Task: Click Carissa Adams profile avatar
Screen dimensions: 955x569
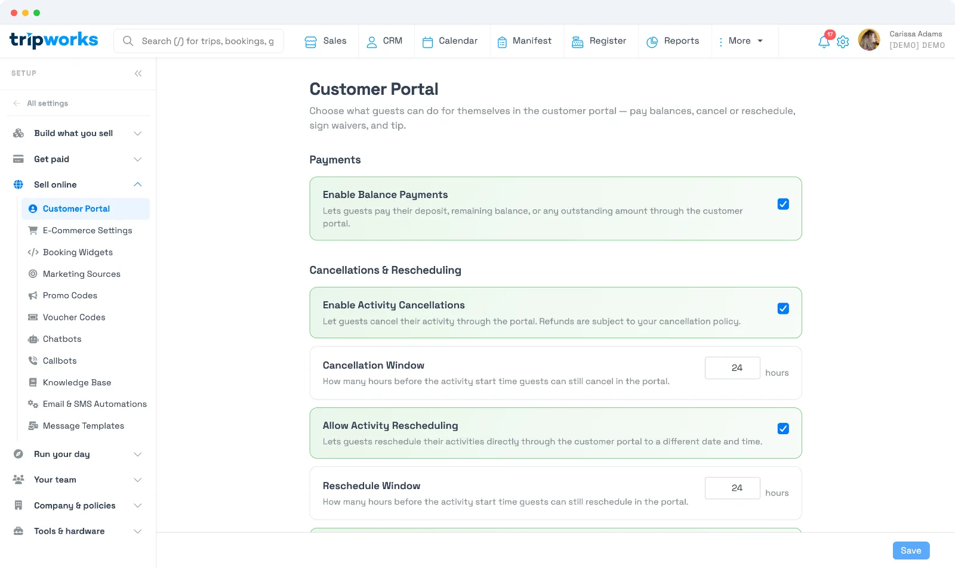Action: pos(869,40)
